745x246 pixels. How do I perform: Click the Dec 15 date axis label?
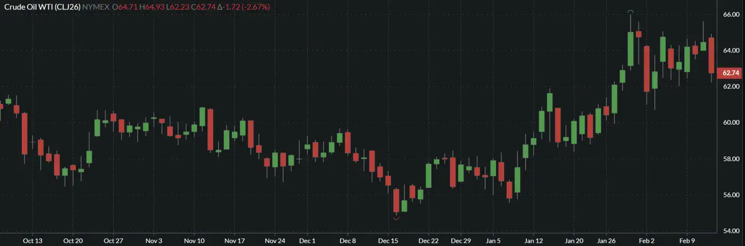tap(388, 241)
